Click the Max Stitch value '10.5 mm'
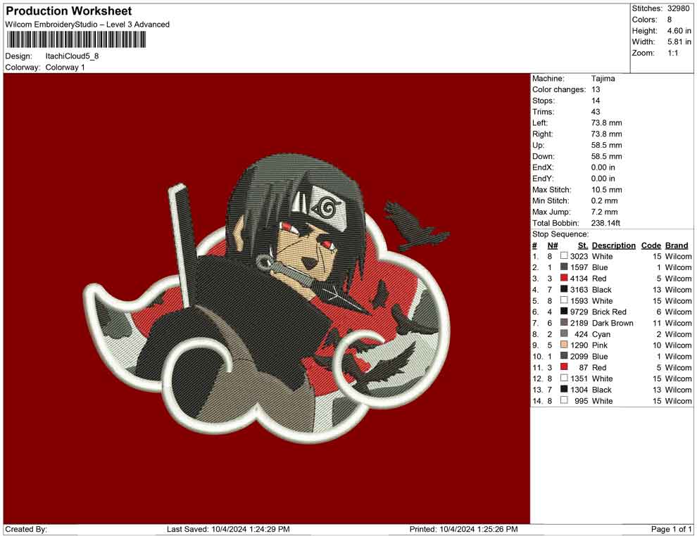This screenshot has height=536, width=697. coord(606,190)
